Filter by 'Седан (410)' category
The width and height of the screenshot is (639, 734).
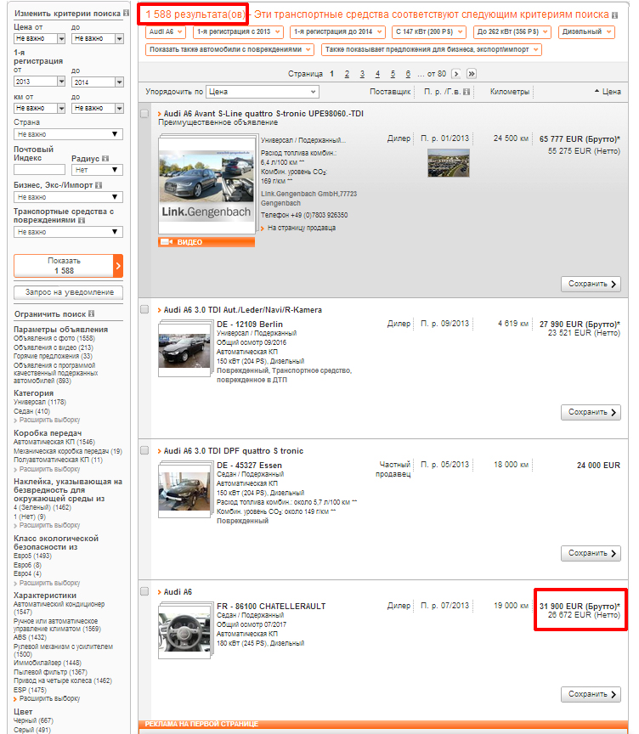[x=31, y=411]
